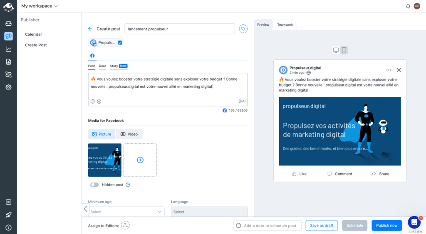Open the Language select dropdown
426x234 pixels.
coord(209,212)
